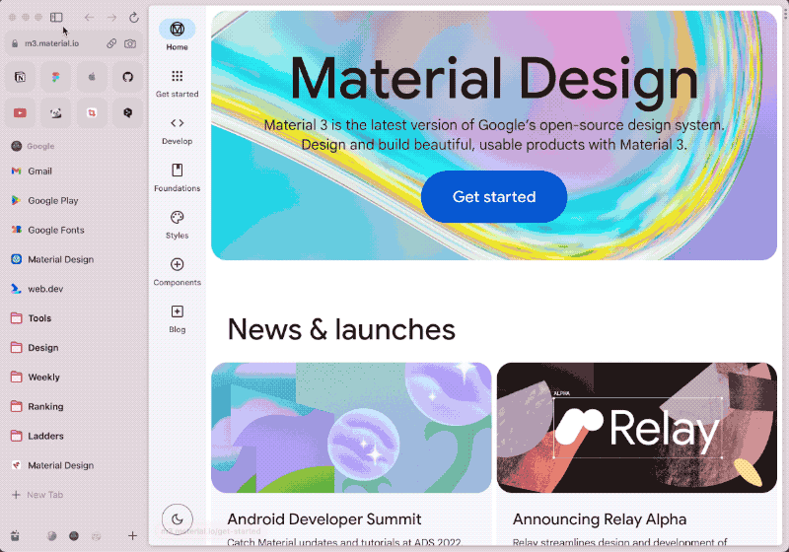
Task: Open the Blog section icon
Action: coord(178,311)
